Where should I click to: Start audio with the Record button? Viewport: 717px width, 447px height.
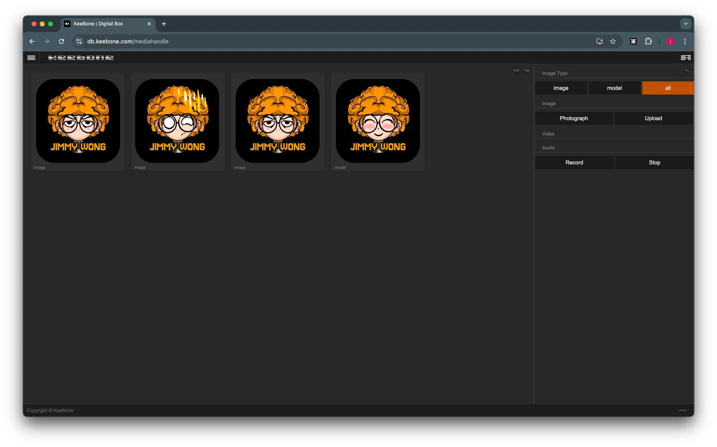(574, 163)
